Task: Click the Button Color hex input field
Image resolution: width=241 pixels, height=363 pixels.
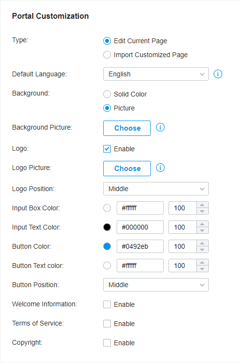Action: 140,246
